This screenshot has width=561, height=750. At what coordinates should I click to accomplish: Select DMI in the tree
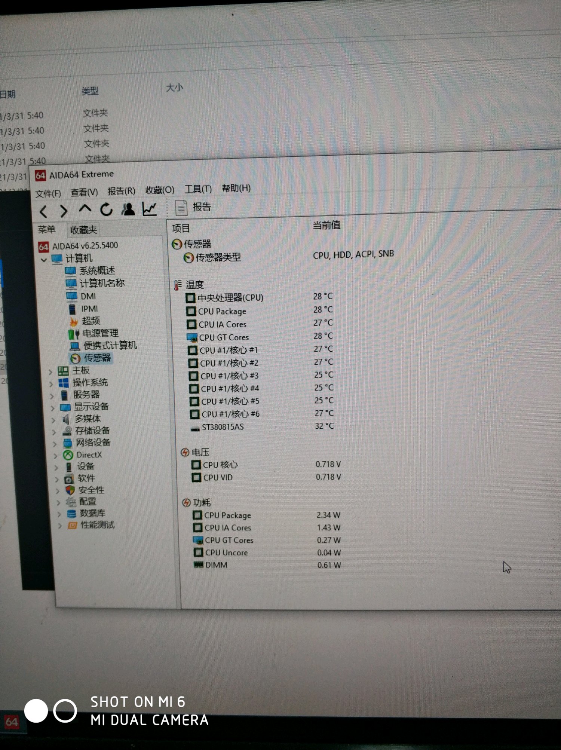coord(81,296)
